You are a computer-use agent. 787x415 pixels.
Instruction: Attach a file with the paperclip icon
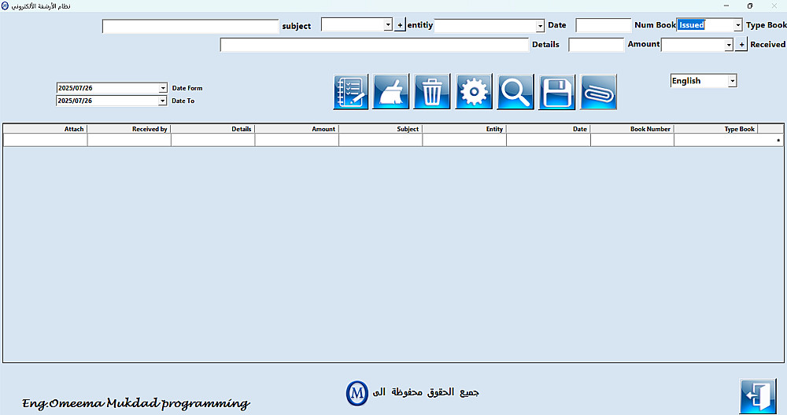[x=598, y=92]
